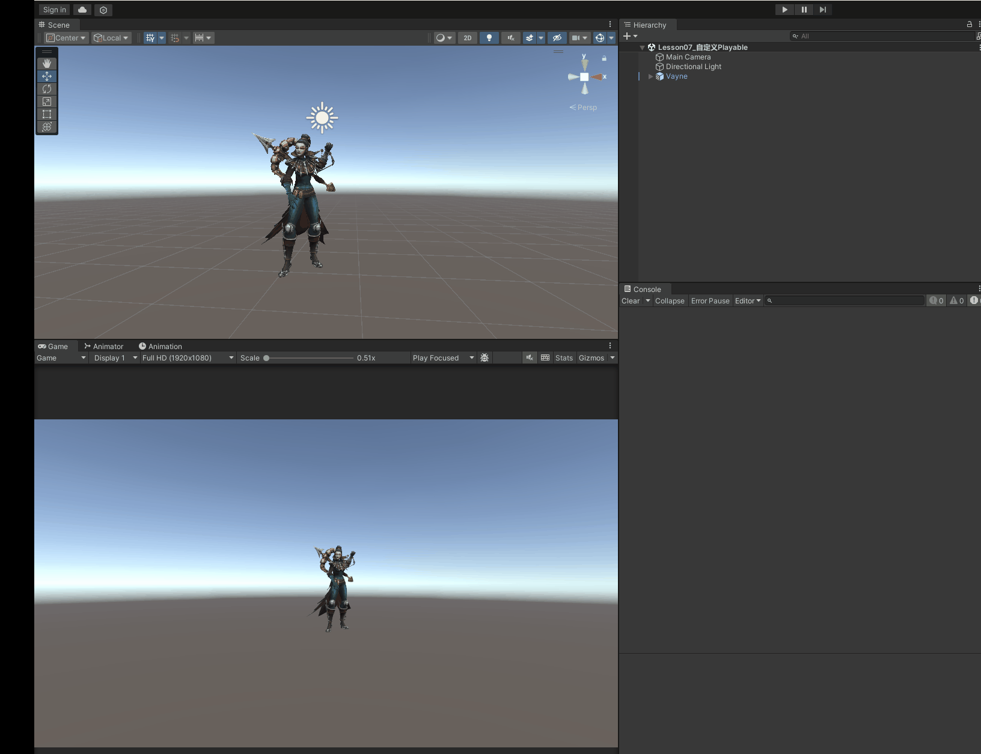Select the Rotate tool in Scene
The width and height of the screenshot is (981, 754).
[x=47, y=89]
